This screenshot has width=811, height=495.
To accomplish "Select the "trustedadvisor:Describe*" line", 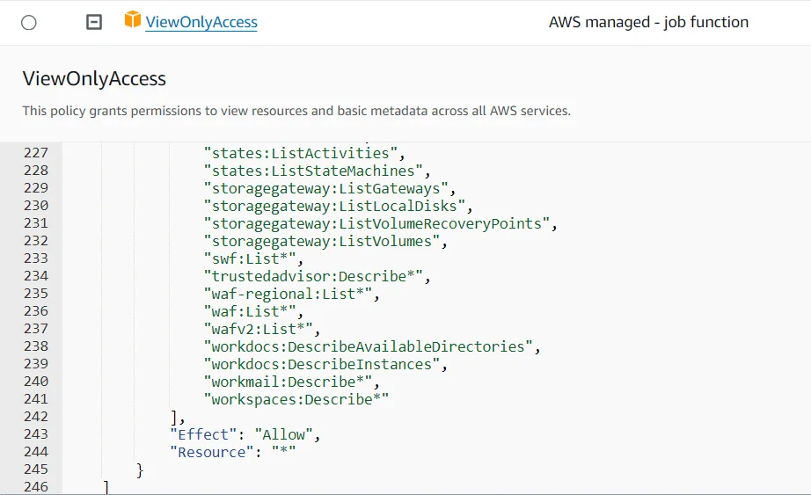I will coord(318,276).
